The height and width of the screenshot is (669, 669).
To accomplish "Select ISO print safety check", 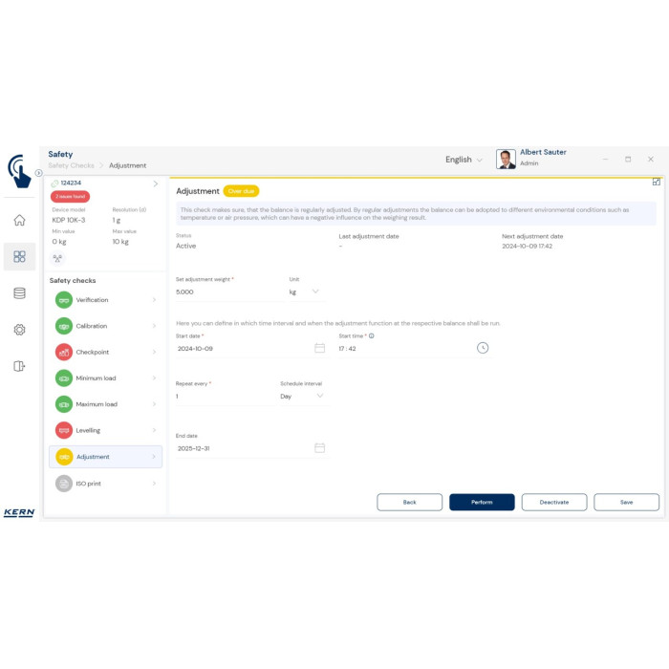I will (105, 484).
